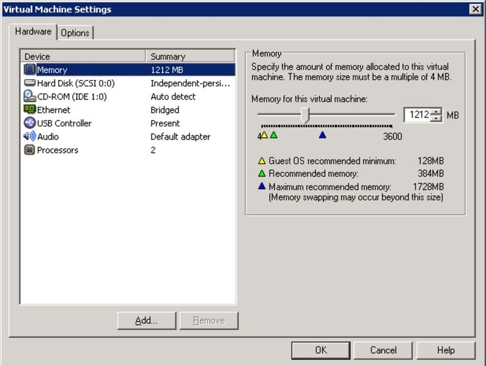Open Help for virtual machine settings
The height and width of the screenshot is (366, 486).
(x=446, y=350)
